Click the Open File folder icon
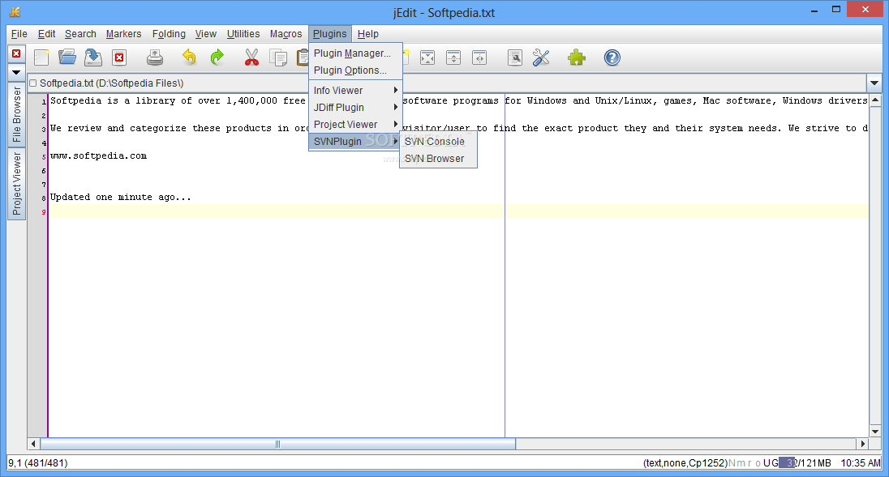 67,57
